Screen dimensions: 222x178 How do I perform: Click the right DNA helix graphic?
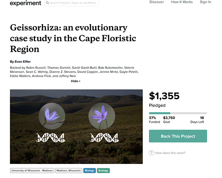pos(105,138)
